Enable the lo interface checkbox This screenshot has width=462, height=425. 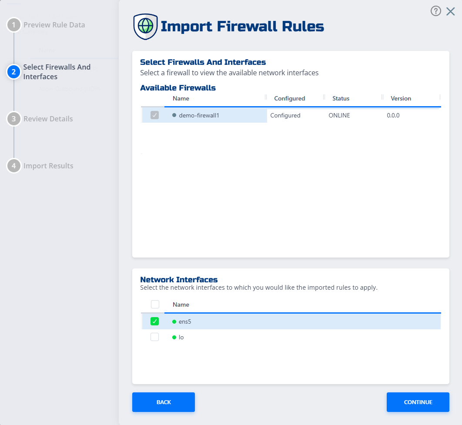[x=155, y=337]
